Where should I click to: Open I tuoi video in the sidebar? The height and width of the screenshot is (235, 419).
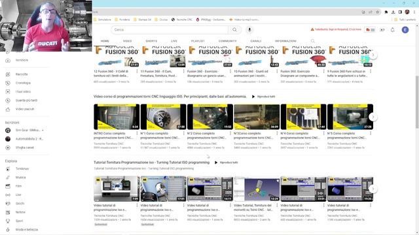pyautogui.click(x=23, y=91)
